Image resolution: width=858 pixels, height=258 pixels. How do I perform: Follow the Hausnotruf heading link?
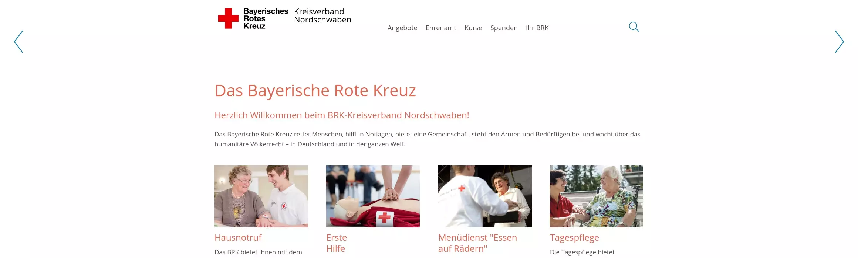point(238,238)
